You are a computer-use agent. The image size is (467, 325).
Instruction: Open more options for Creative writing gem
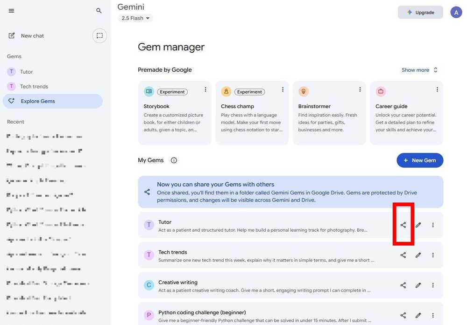tap(433, 285)
